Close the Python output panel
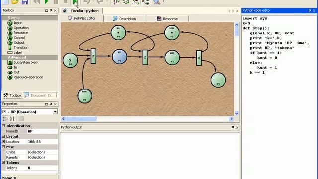 click(237, 127)
